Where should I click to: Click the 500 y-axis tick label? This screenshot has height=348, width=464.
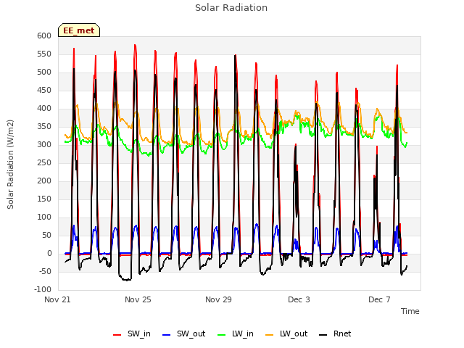[x=44, y=72]
